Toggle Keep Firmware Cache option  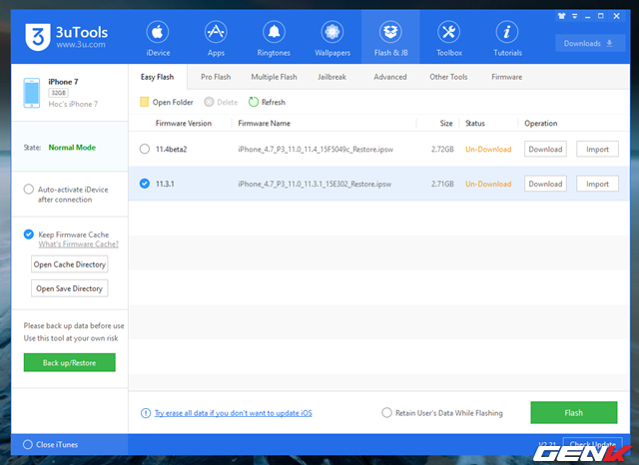click(29, 234)
